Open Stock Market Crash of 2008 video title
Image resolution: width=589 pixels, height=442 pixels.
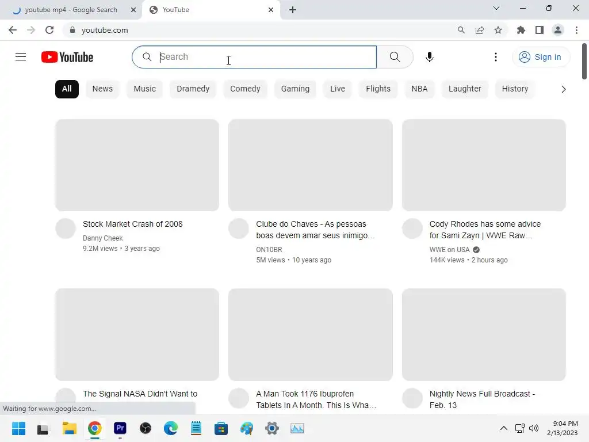pyautogui.click(x=133, y=224)
